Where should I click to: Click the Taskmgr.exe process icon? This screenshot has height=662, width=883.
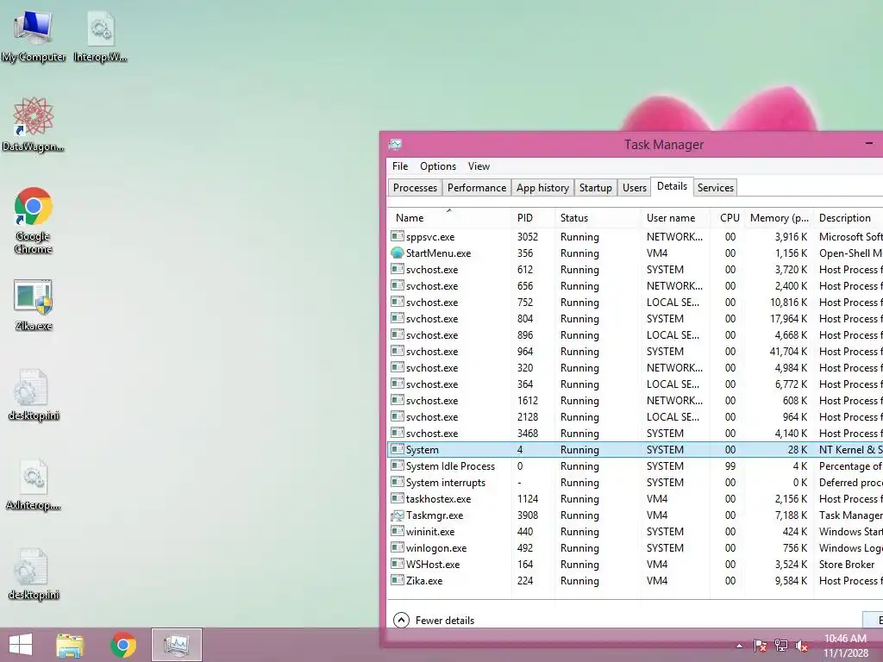click(x=397, y=515)
